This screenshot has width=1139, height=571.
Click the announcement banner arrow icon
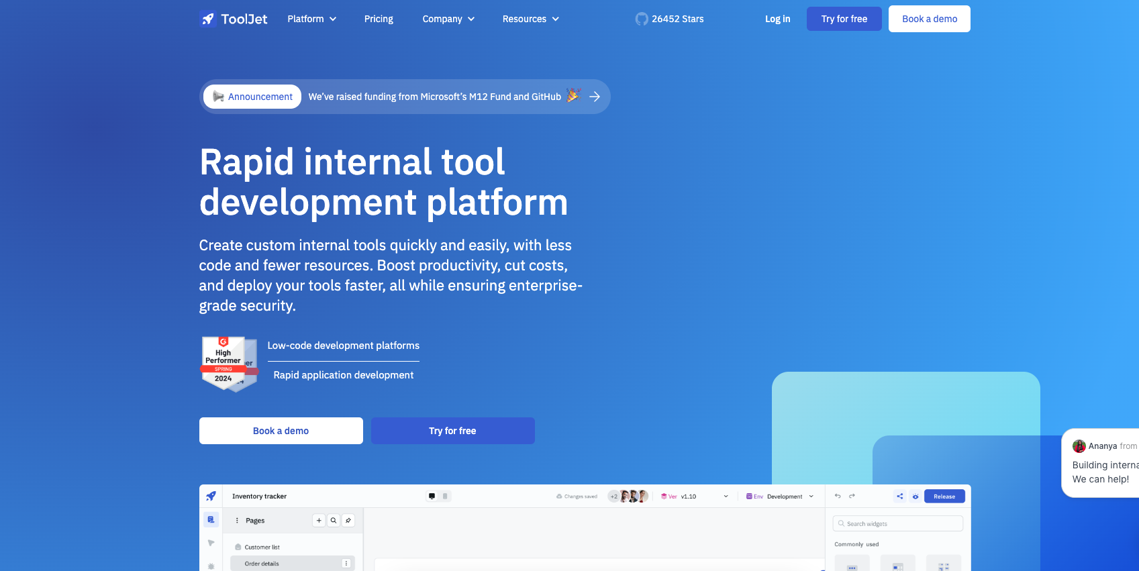595,97
